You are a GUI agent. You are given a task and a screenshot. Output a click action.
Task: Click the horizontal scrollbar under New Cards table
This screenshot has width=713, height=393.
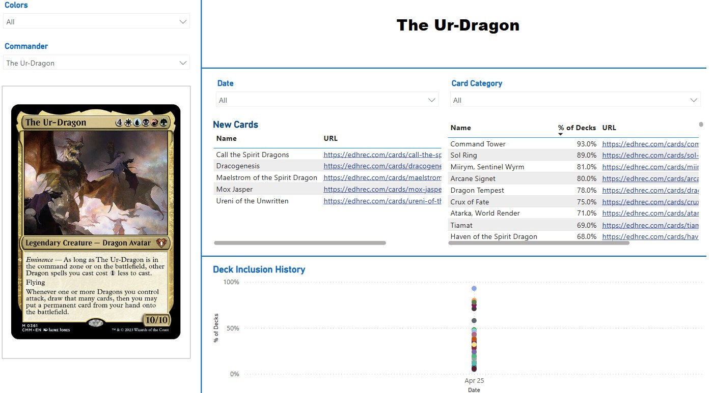pos(299,243)
